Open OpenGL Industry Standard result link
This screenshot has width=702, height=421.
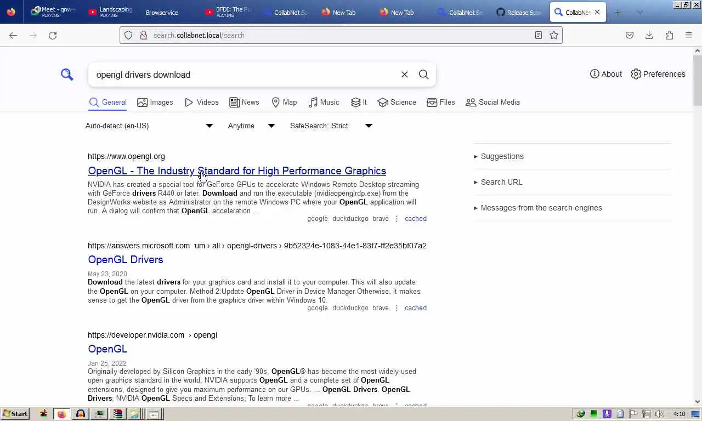pyautogui.click(x=237, y=171)
